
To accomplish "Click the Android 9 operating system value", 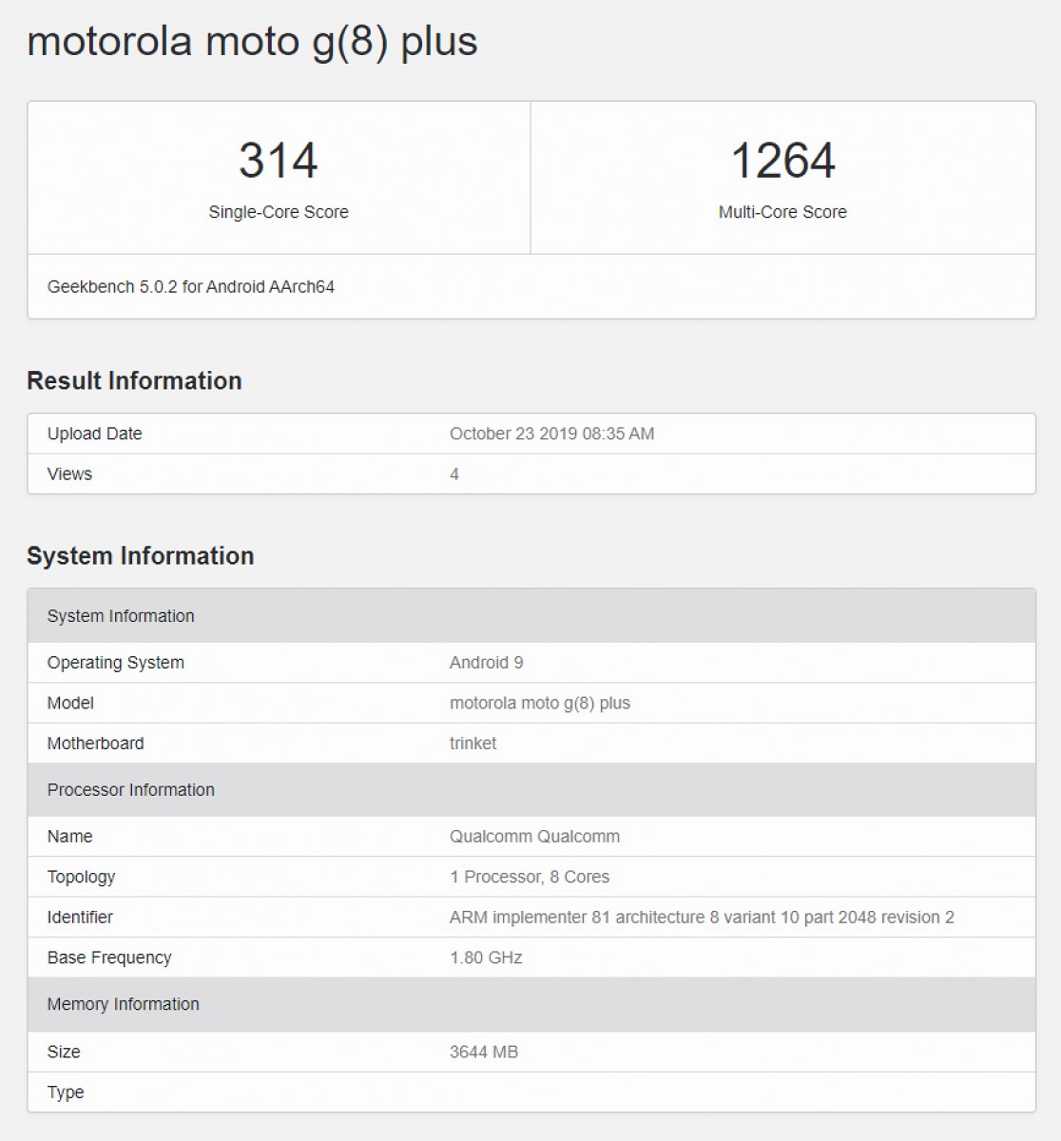I will pyautogui.click(x=486, y=663).
